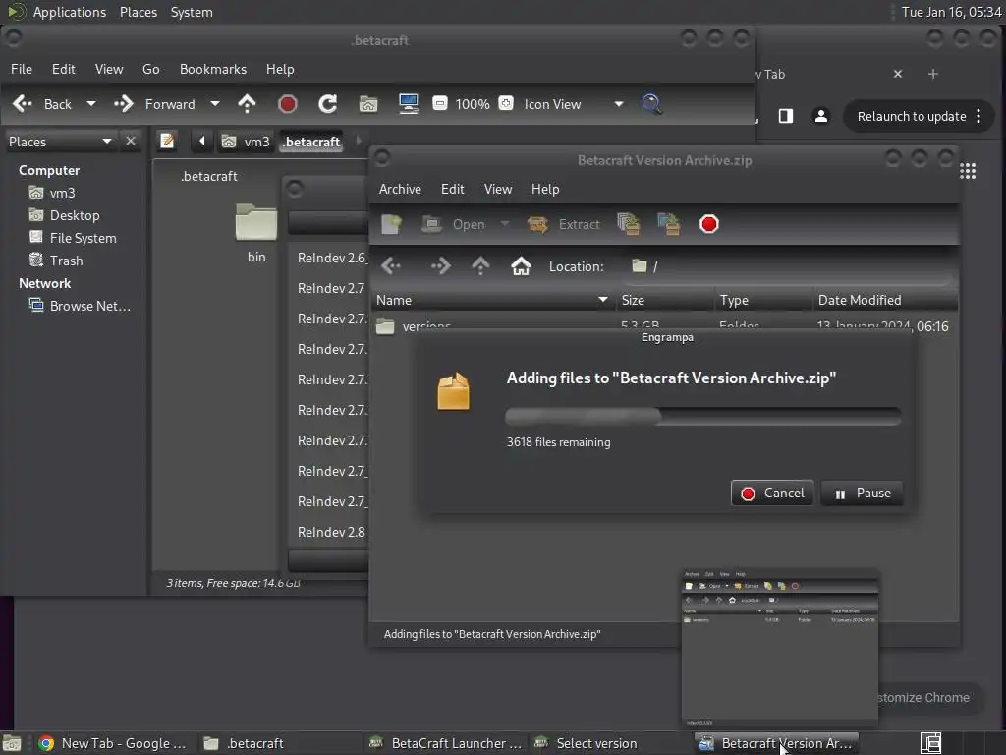
Task: Click the add files icon in Engrampa
Action: (628, 224)
